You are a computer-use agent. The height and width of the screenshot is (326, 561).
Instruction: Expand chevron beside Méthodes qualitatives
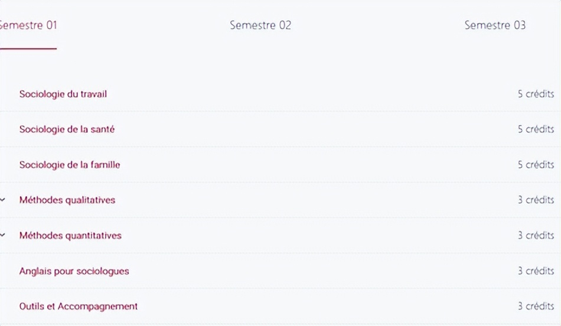pos(2,200)
